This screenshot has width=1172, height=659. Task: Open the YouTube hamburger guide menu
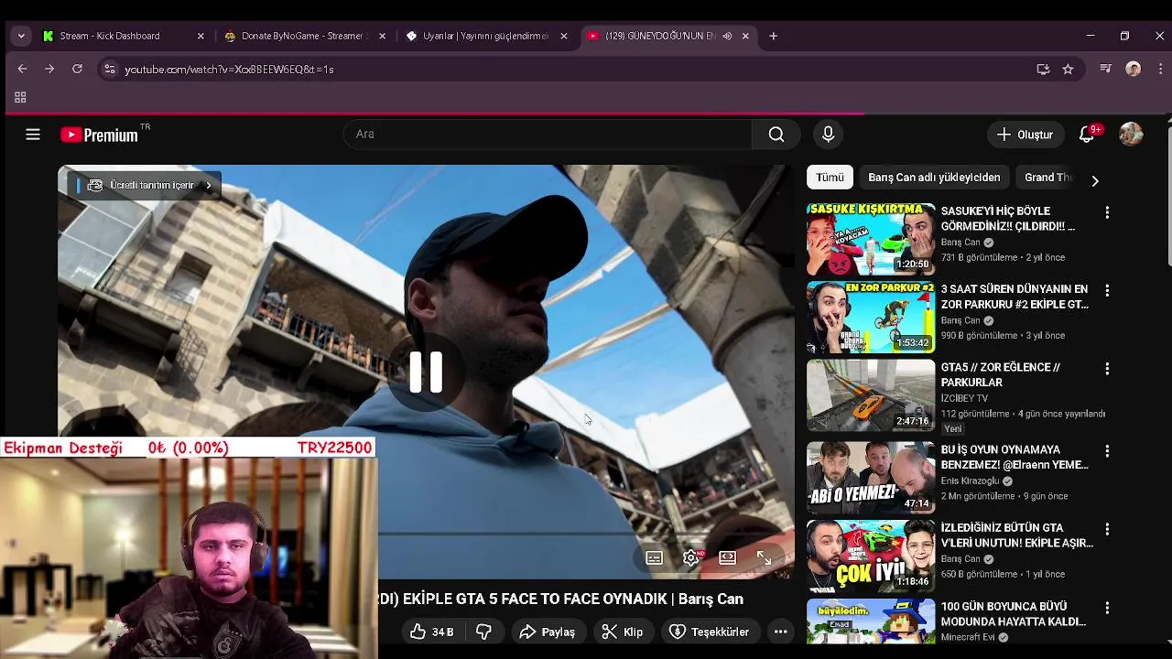(x=33, y=135)
